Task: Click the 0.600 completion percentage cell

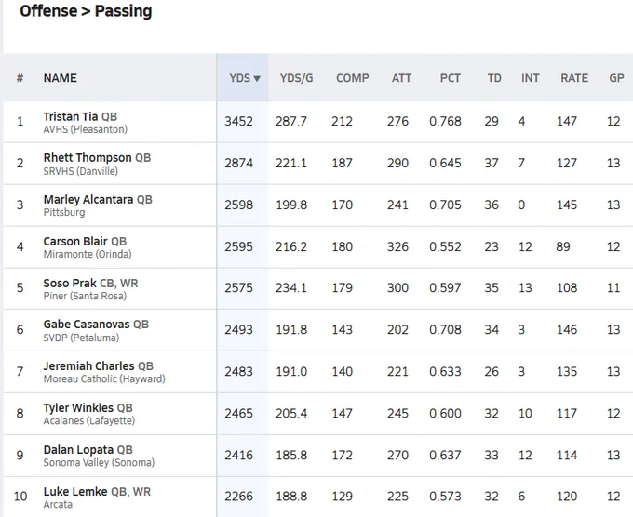Action: coord(445,414)
